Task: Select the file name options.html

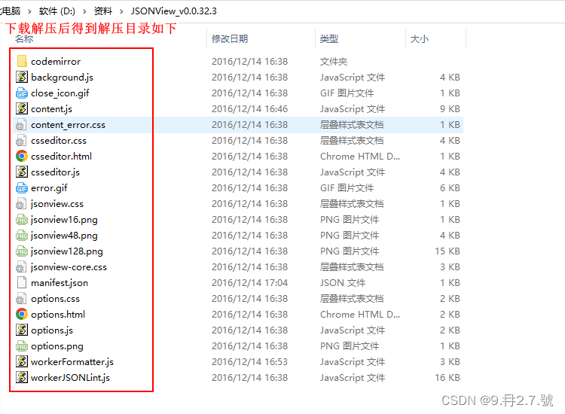Action: coord(58,315)
